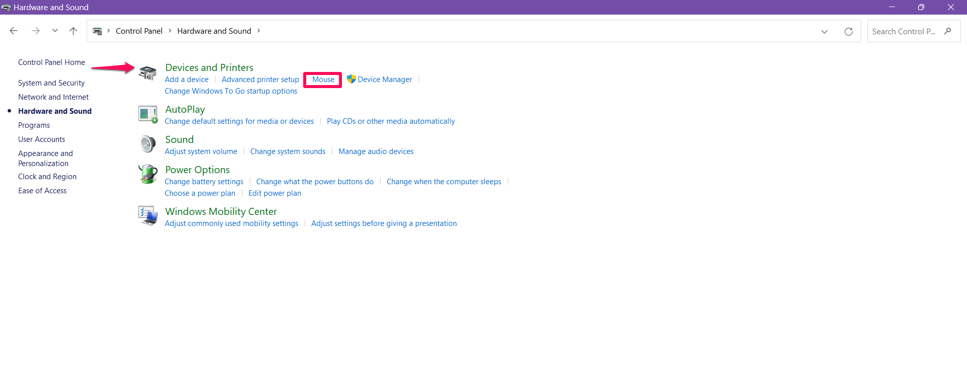Adjust settings before giving a presentation
Image resolution: width=967 pixels, height=385 pixels.
point(384,223)
